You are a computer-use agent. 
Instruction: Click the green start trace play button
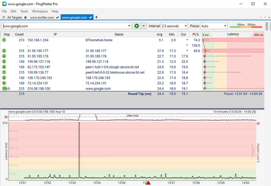(136, 26)
